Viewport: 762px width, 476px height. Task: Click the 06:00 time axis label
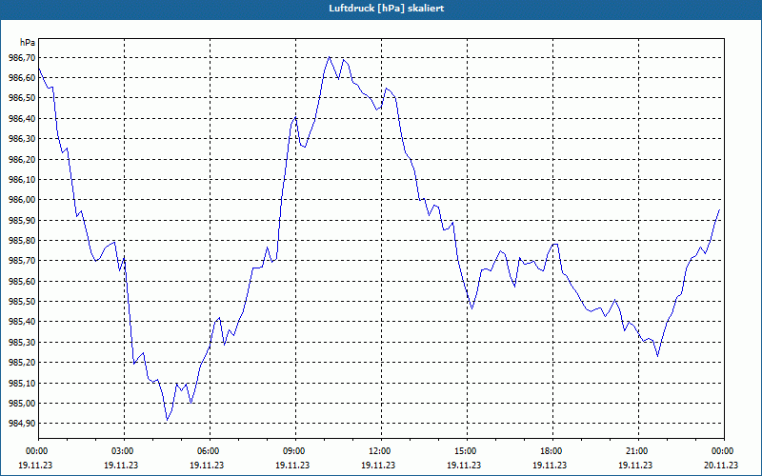point(210,450)
